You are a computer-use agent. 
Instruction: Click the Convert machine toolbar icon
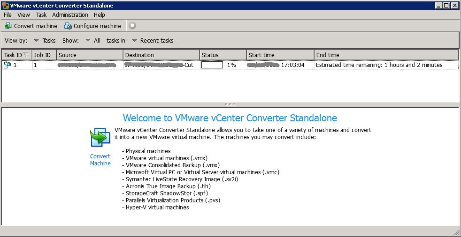(x=8, y=26)
